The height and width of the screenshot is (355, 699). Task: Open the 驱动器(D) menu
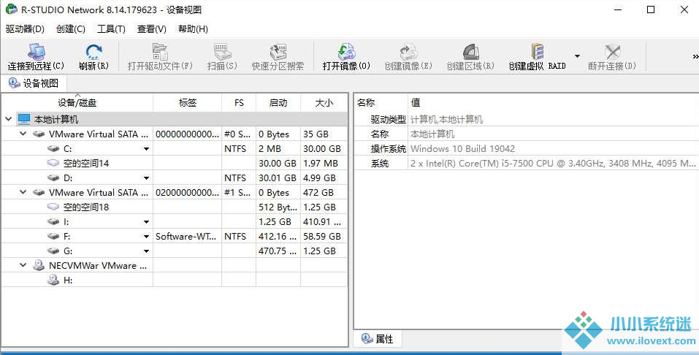pos(25,29)
